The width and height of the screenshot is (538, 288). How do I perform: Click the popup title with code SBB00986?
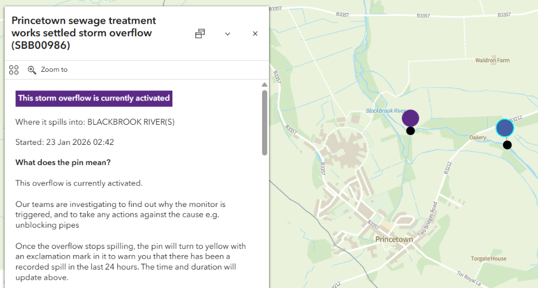(83, 33)
